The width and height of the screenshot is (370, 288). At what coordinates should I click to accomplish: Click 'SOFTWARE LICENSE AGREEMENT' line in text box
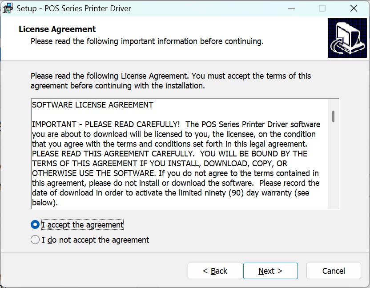[x=92, y=105]
